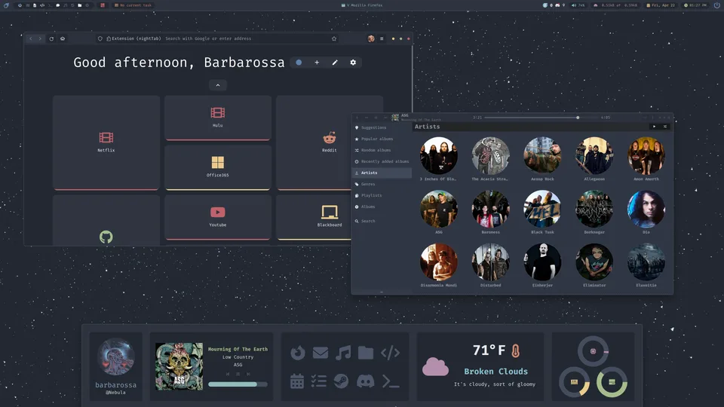The width and height of the screenshot is (724, 407).
Task: Select Genres in the music sidebar
Action: tap(382, 184)
